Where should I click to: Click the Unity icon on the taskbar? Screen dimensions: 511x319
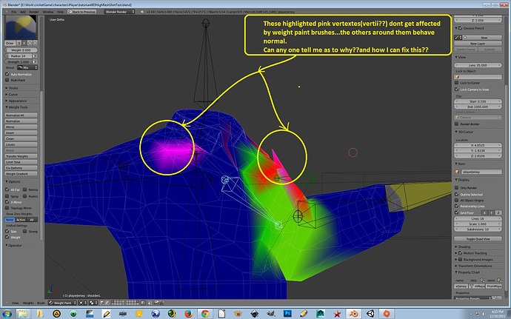click(x=370, y=314)
